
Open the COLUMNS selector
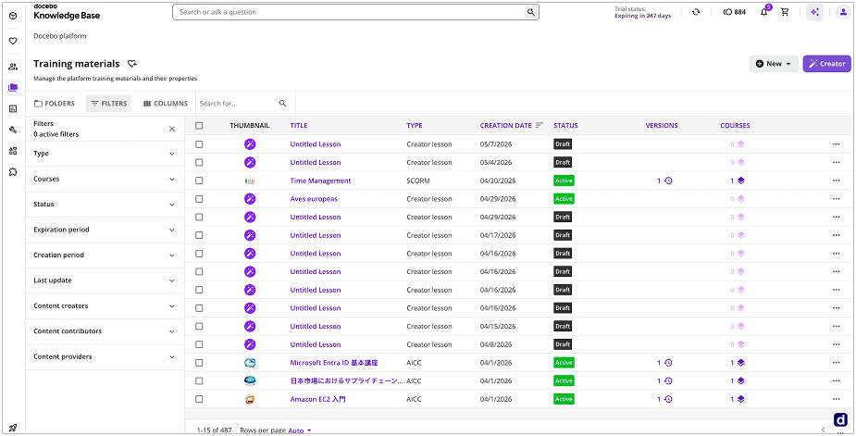click(166, 104)
